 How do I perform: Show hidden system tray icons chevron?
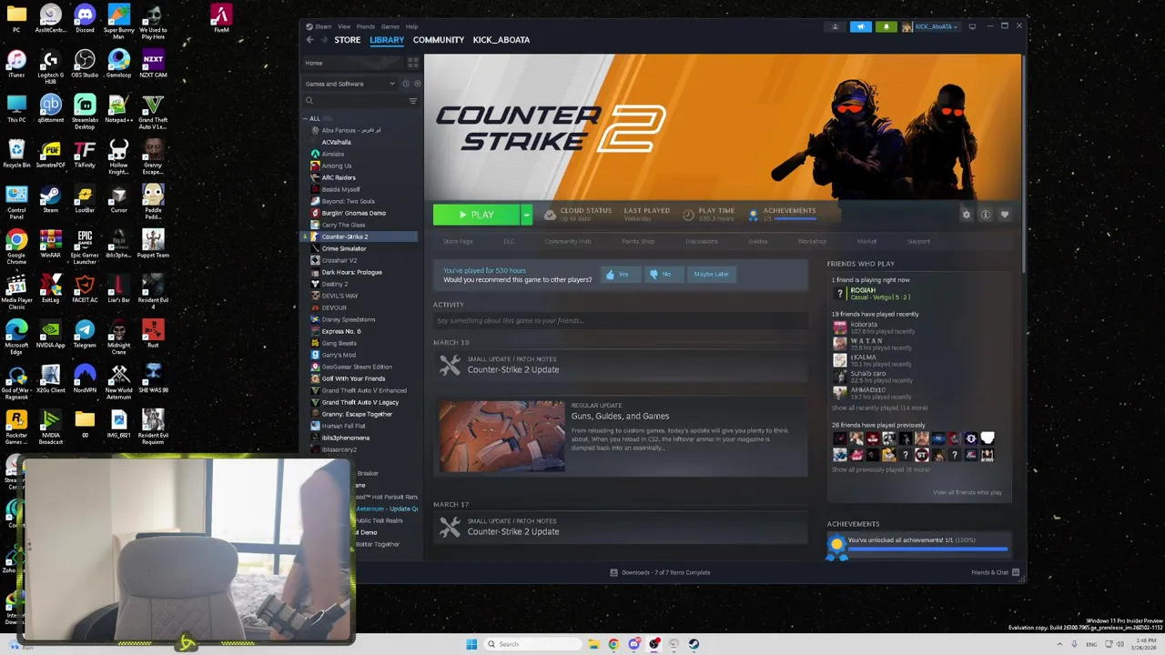point(1059,644)
